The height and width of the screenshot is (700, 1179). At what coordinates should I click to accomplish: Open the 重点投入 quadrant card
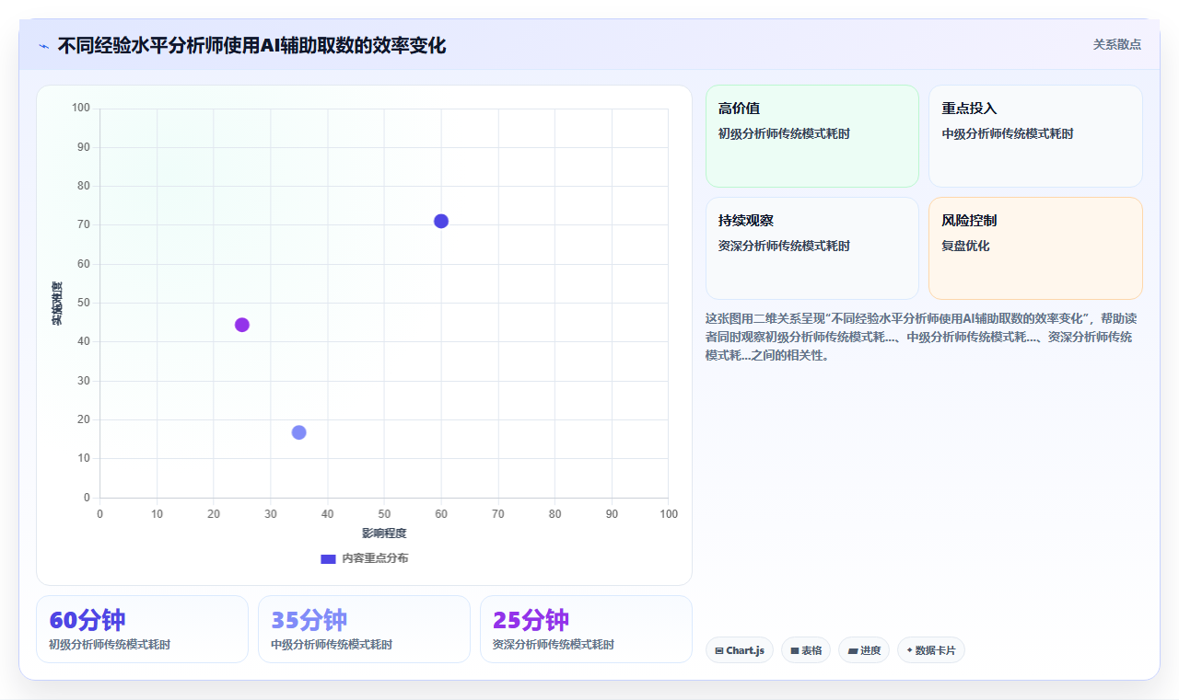[x=1035, y=136]
